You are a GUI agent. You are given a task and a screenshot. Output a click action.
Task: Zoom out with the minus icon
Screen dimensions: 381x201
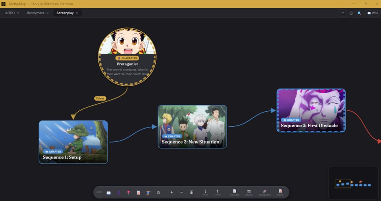pyautogui.click(x=181, y=192)
